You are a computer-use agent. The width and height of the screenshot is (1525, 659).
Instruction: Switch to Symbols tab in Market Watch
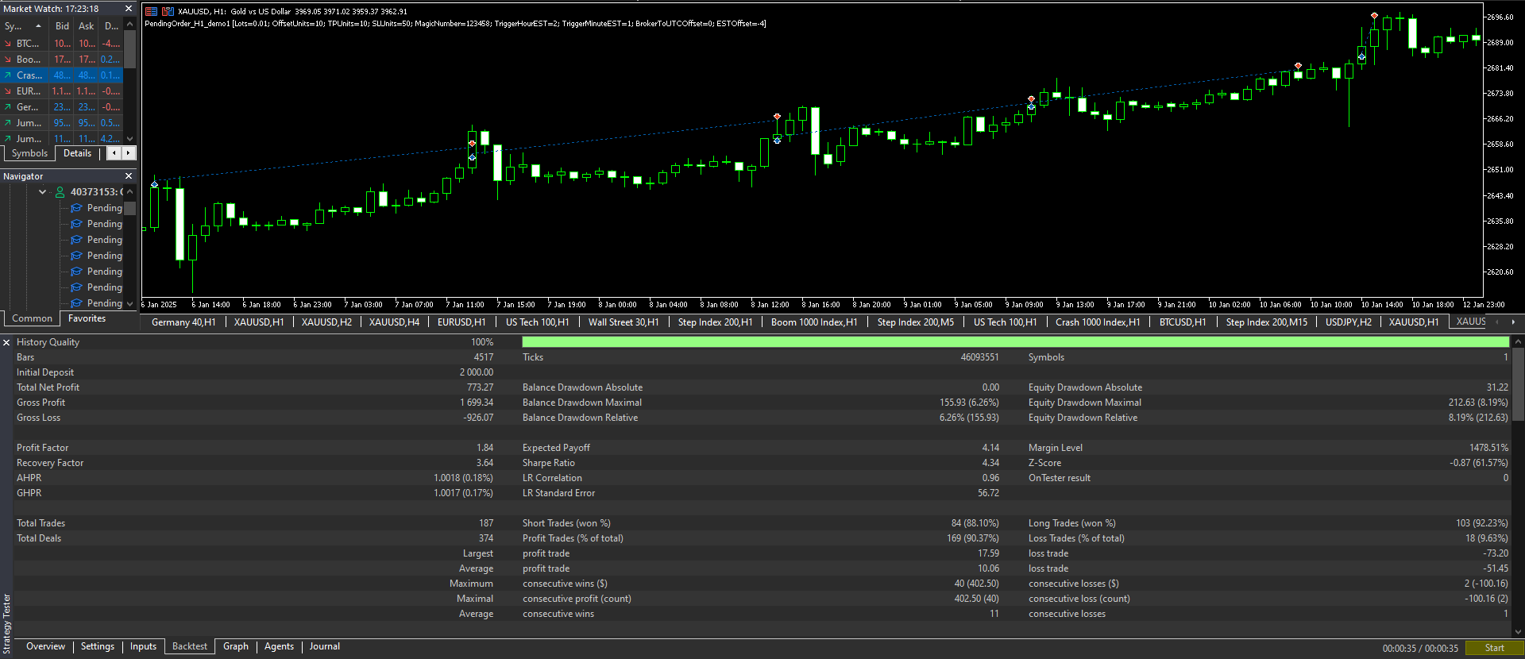29,153
